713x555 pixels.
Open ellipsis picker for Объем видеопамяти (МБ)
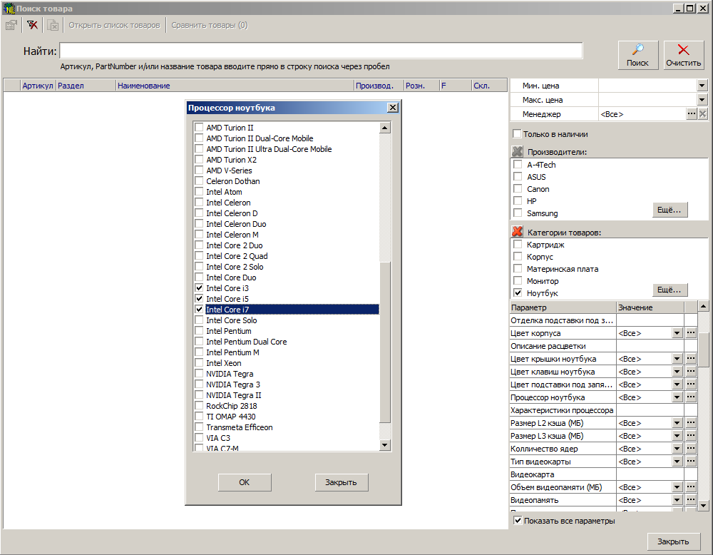(x=691, y=487)
